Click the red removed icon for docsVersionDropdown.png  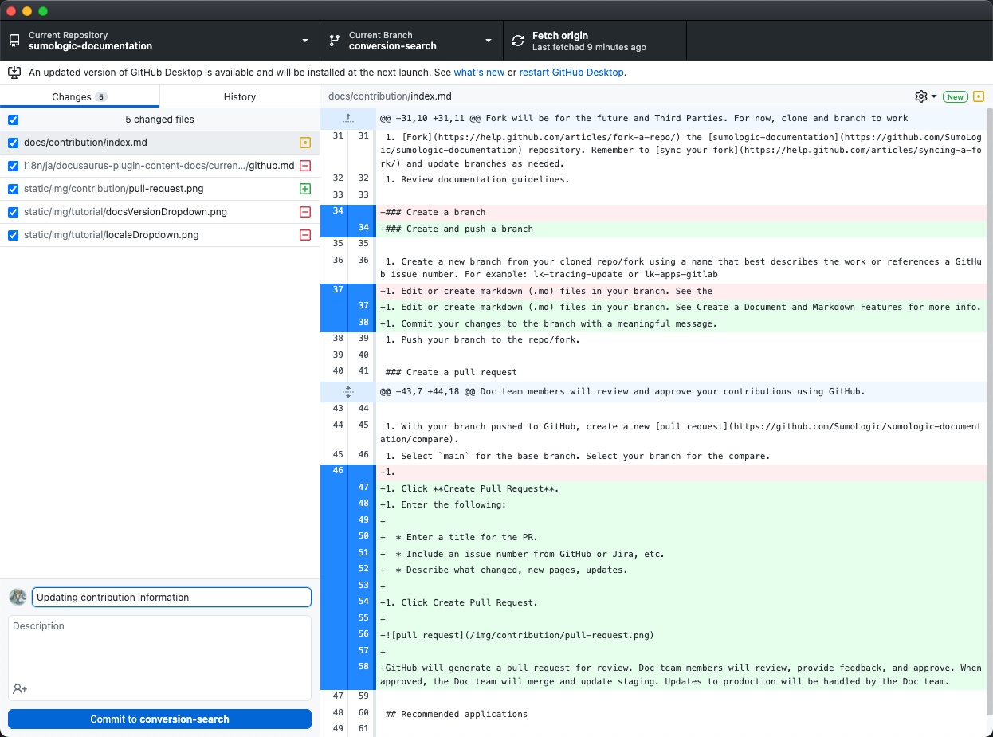304,212
